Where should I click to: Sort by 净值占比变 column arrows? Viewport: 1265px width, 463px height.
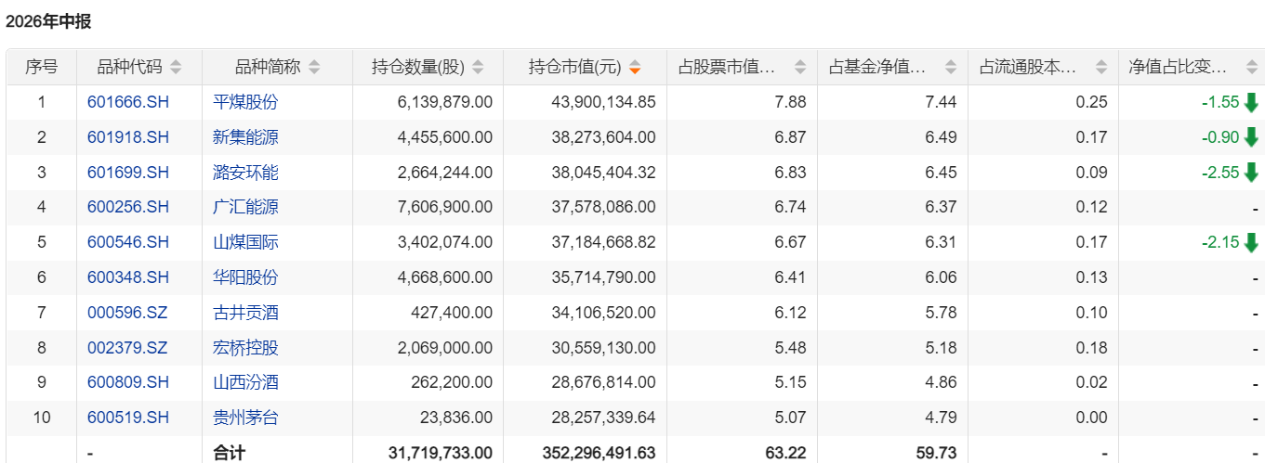click(x=1250, y=67)
